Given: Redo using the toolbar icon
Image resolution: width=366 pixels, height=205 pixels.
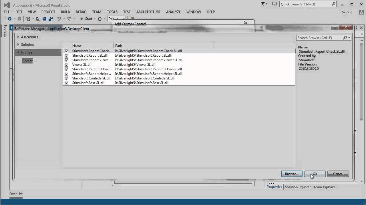Looking at the screenshot, I should (69, 19).
